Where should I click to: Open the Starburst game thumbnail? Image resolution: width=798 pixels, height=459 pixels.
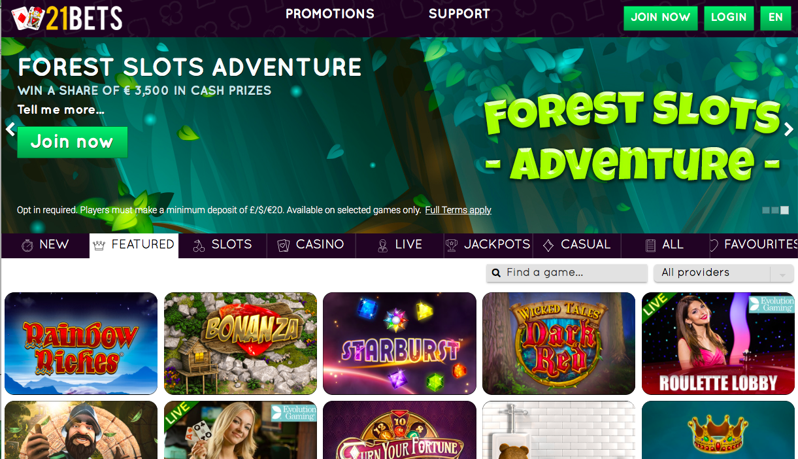(399, 343)
